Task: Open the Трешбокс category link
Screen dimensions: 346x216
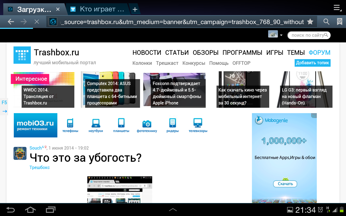Action: tap(39, 167)
